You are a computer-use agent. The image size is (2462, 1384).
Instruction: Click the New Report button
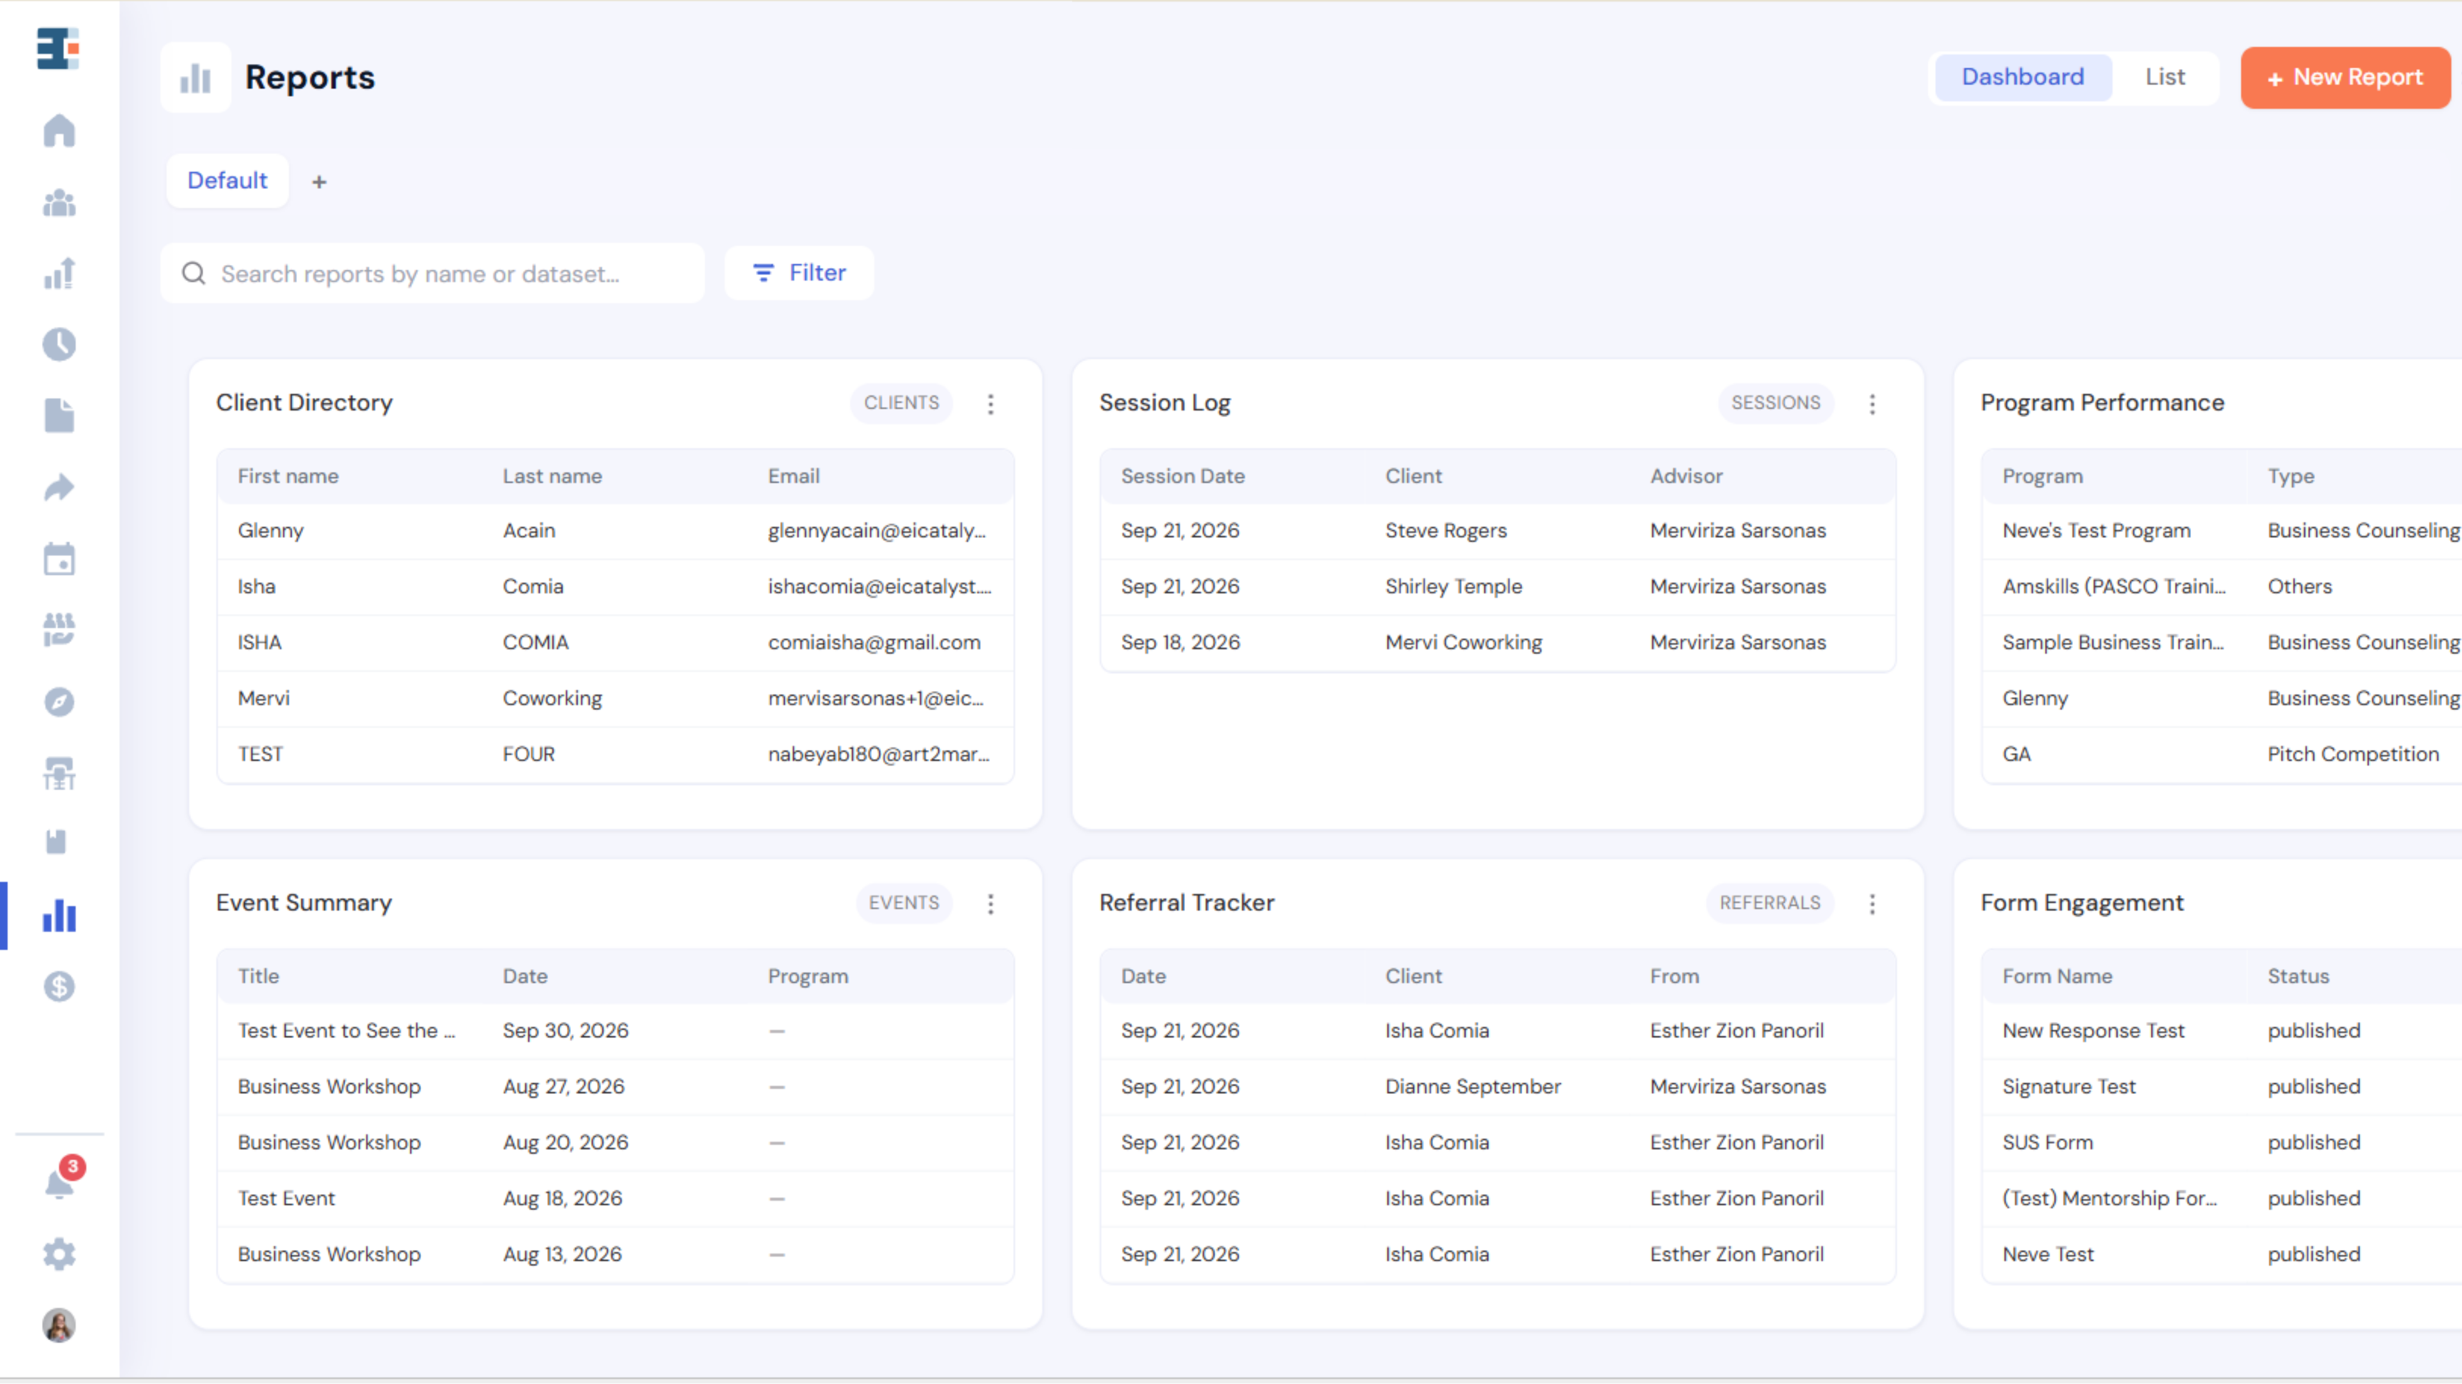tap(2345, 78)
